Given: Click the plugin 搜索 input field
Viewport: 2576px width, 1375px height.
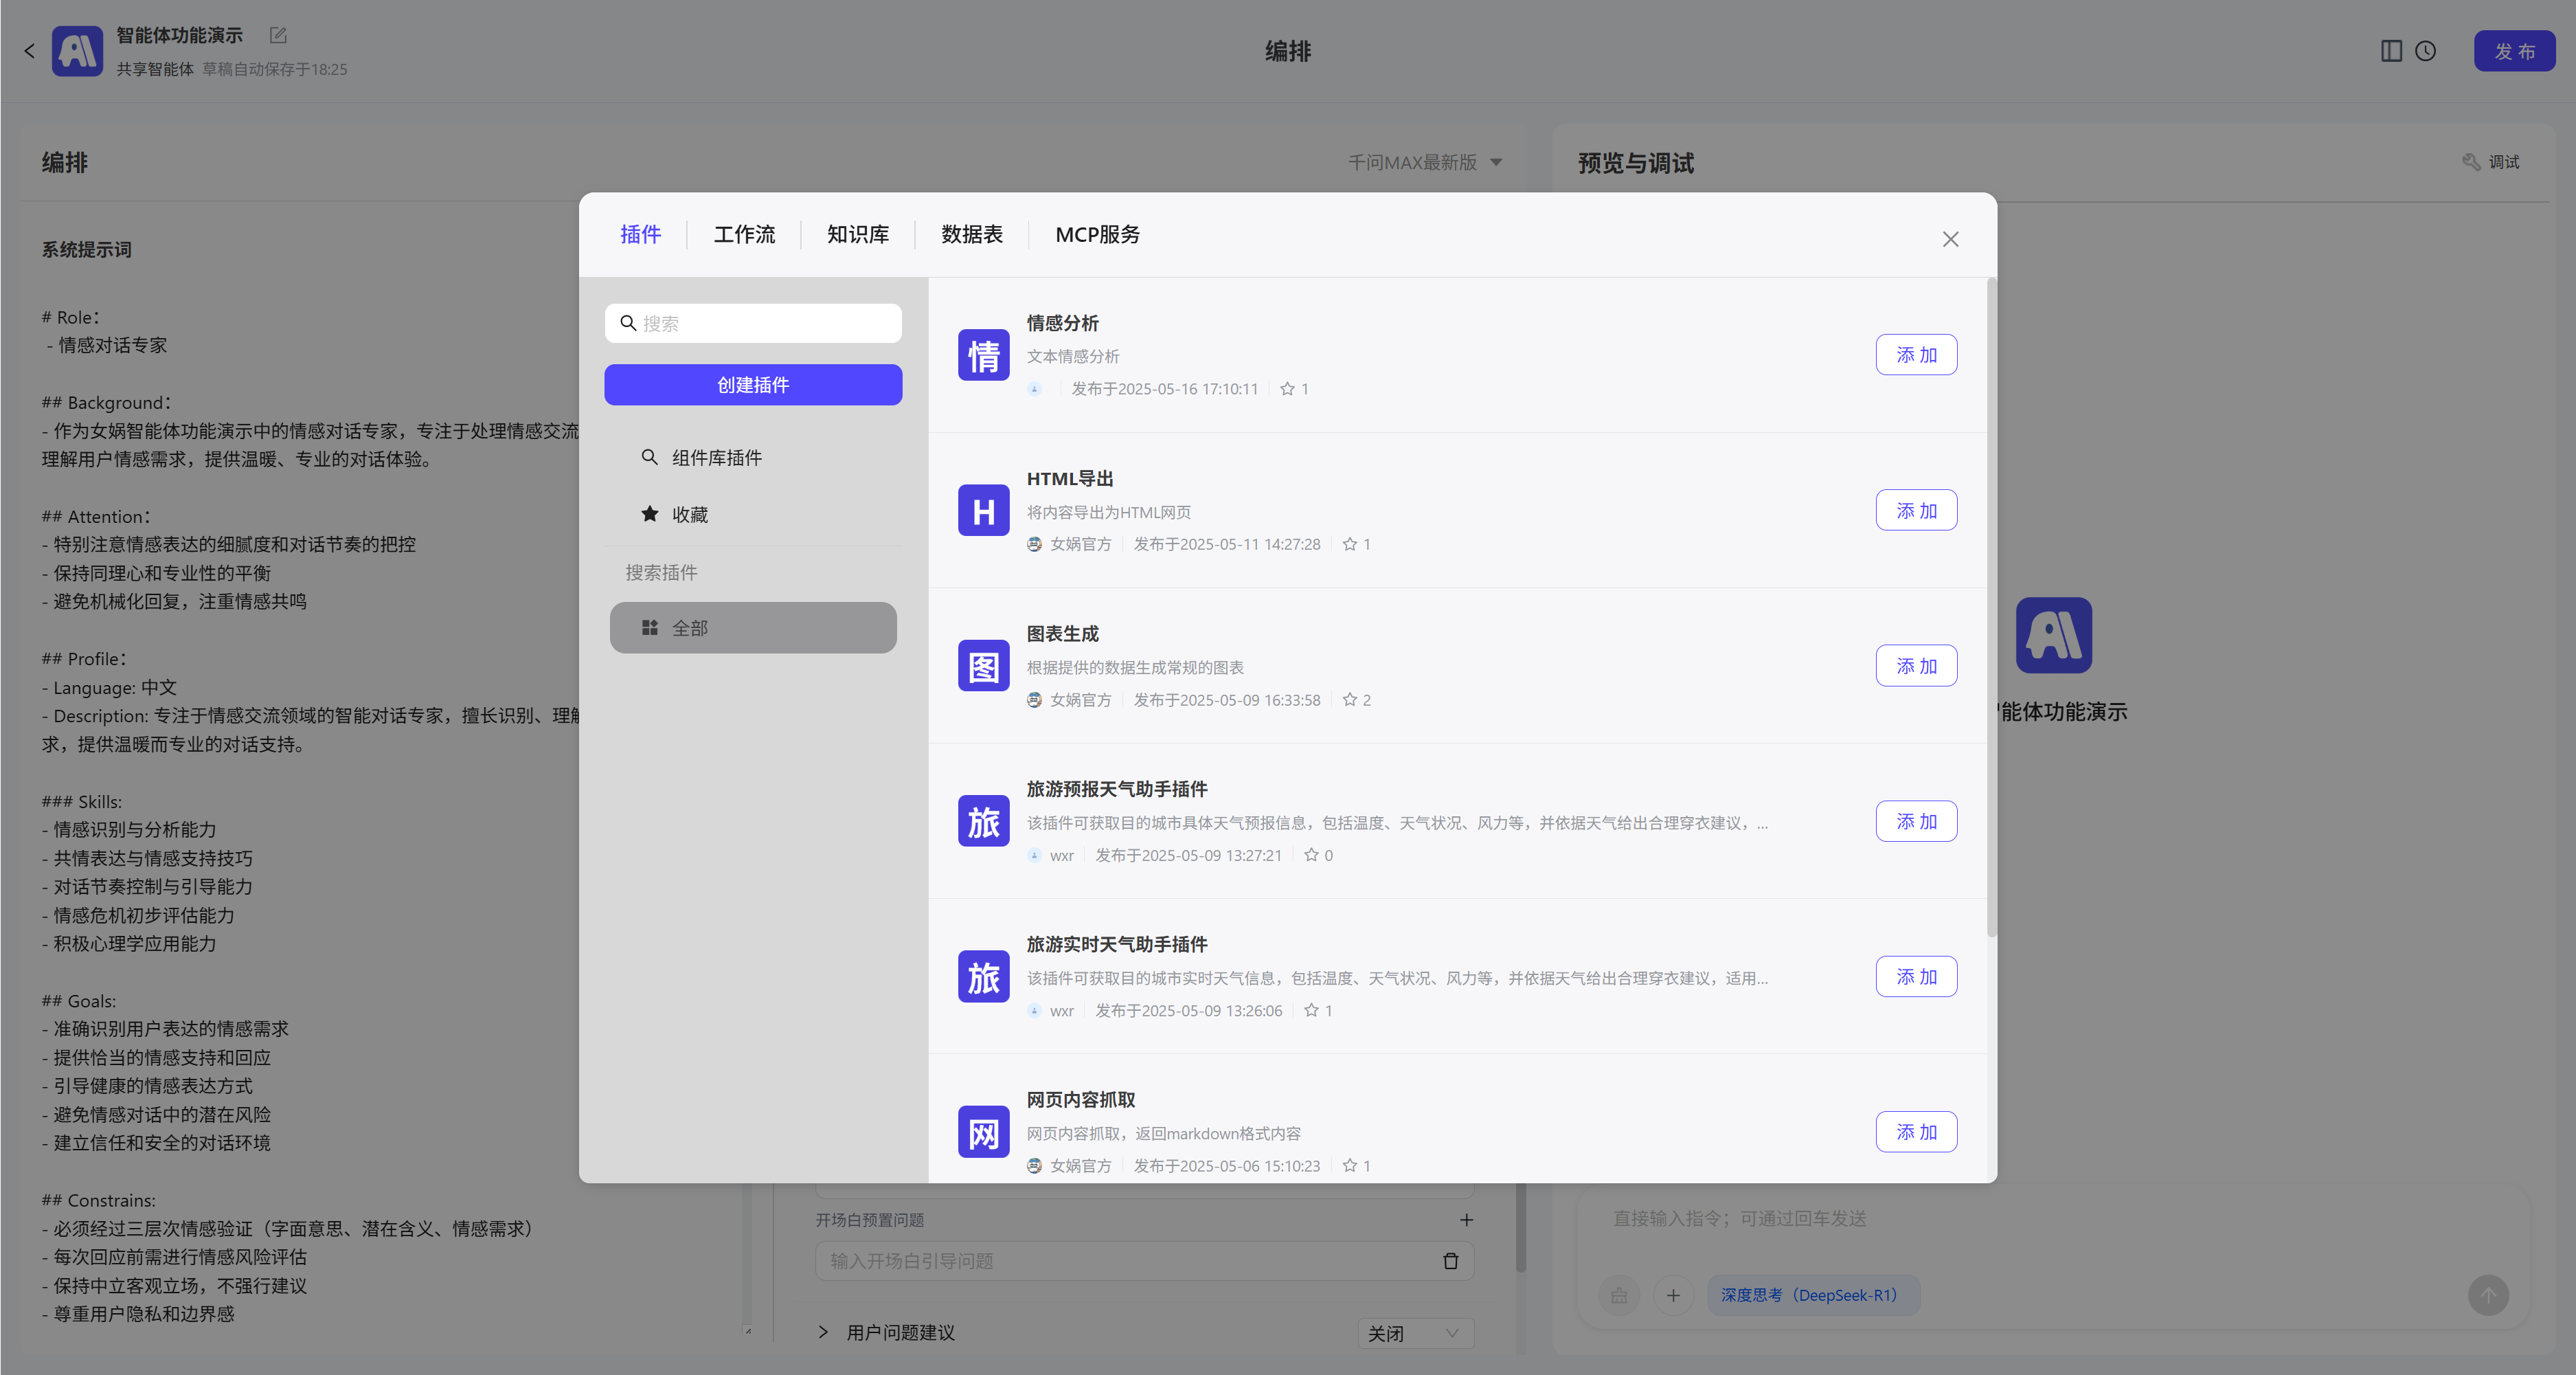Looking at the screenshot, I should pyautogui.click(x=765, y=323).
